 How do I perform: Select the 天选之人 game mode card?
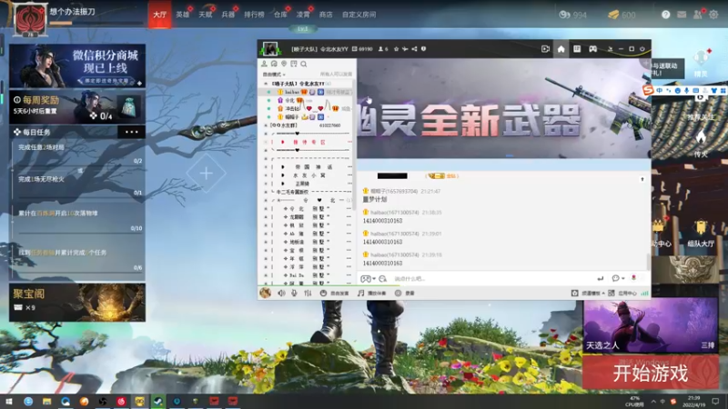650,325
